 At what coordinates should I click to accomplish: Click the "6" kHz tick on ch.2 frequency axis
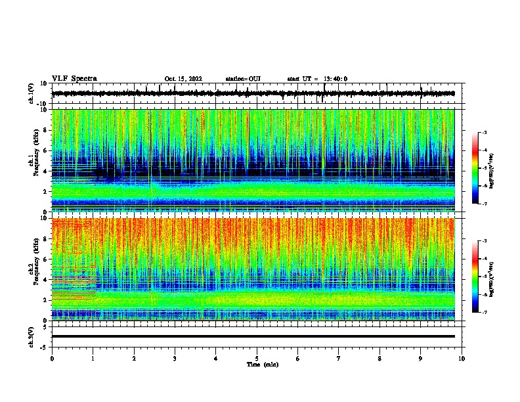pyautogui.click(x=45, y=259)
